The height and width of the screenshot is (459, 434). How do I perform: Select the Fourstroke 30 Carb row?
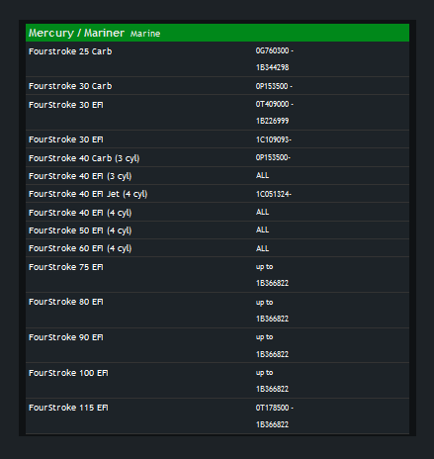click(x=217, y=86)
